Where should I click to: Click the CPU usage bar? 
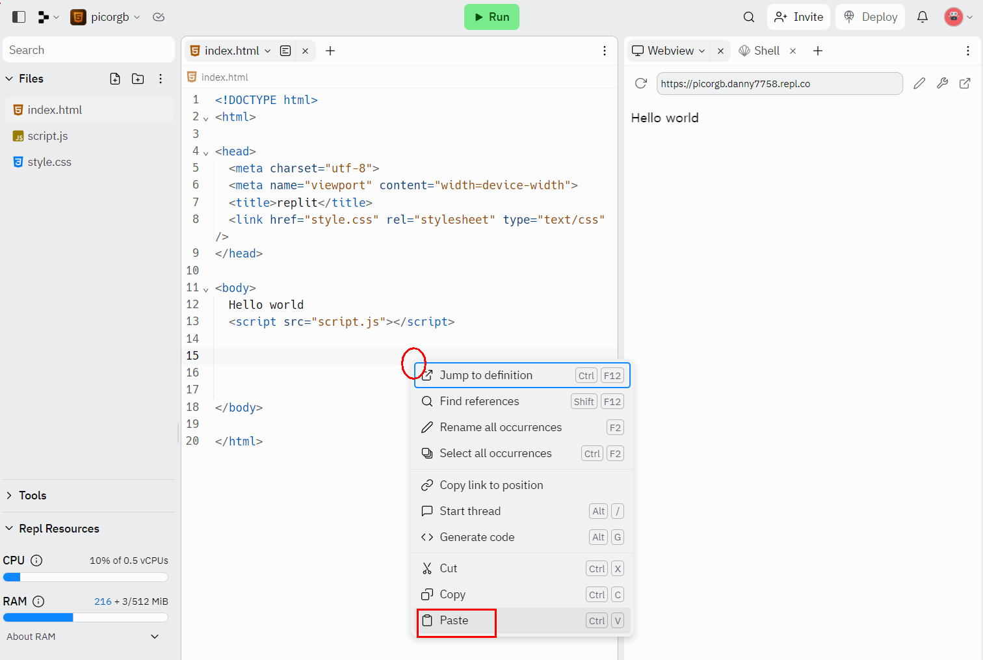(x=86, y=577)
